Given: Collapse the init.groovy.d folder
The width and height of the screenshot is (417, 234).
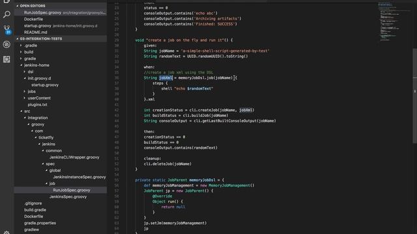Looking at the screenshot, I should (x=39, y=78).
